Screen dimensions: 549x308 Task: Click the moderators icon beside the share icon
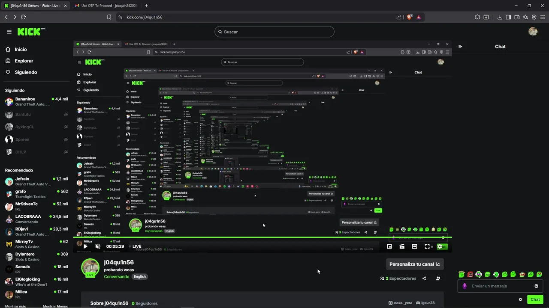click(x=438, y=278)
